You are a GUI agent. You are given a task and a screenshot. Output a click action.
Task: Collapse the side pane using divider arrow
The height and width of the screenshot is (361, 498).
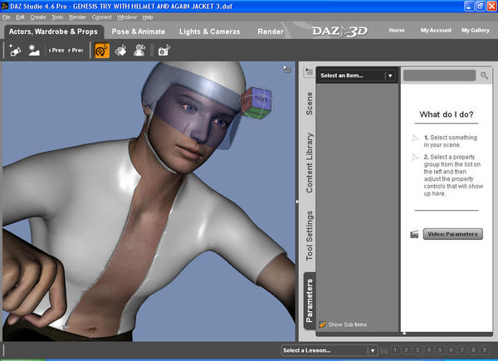pyautogui.click(x=297, y=202)
